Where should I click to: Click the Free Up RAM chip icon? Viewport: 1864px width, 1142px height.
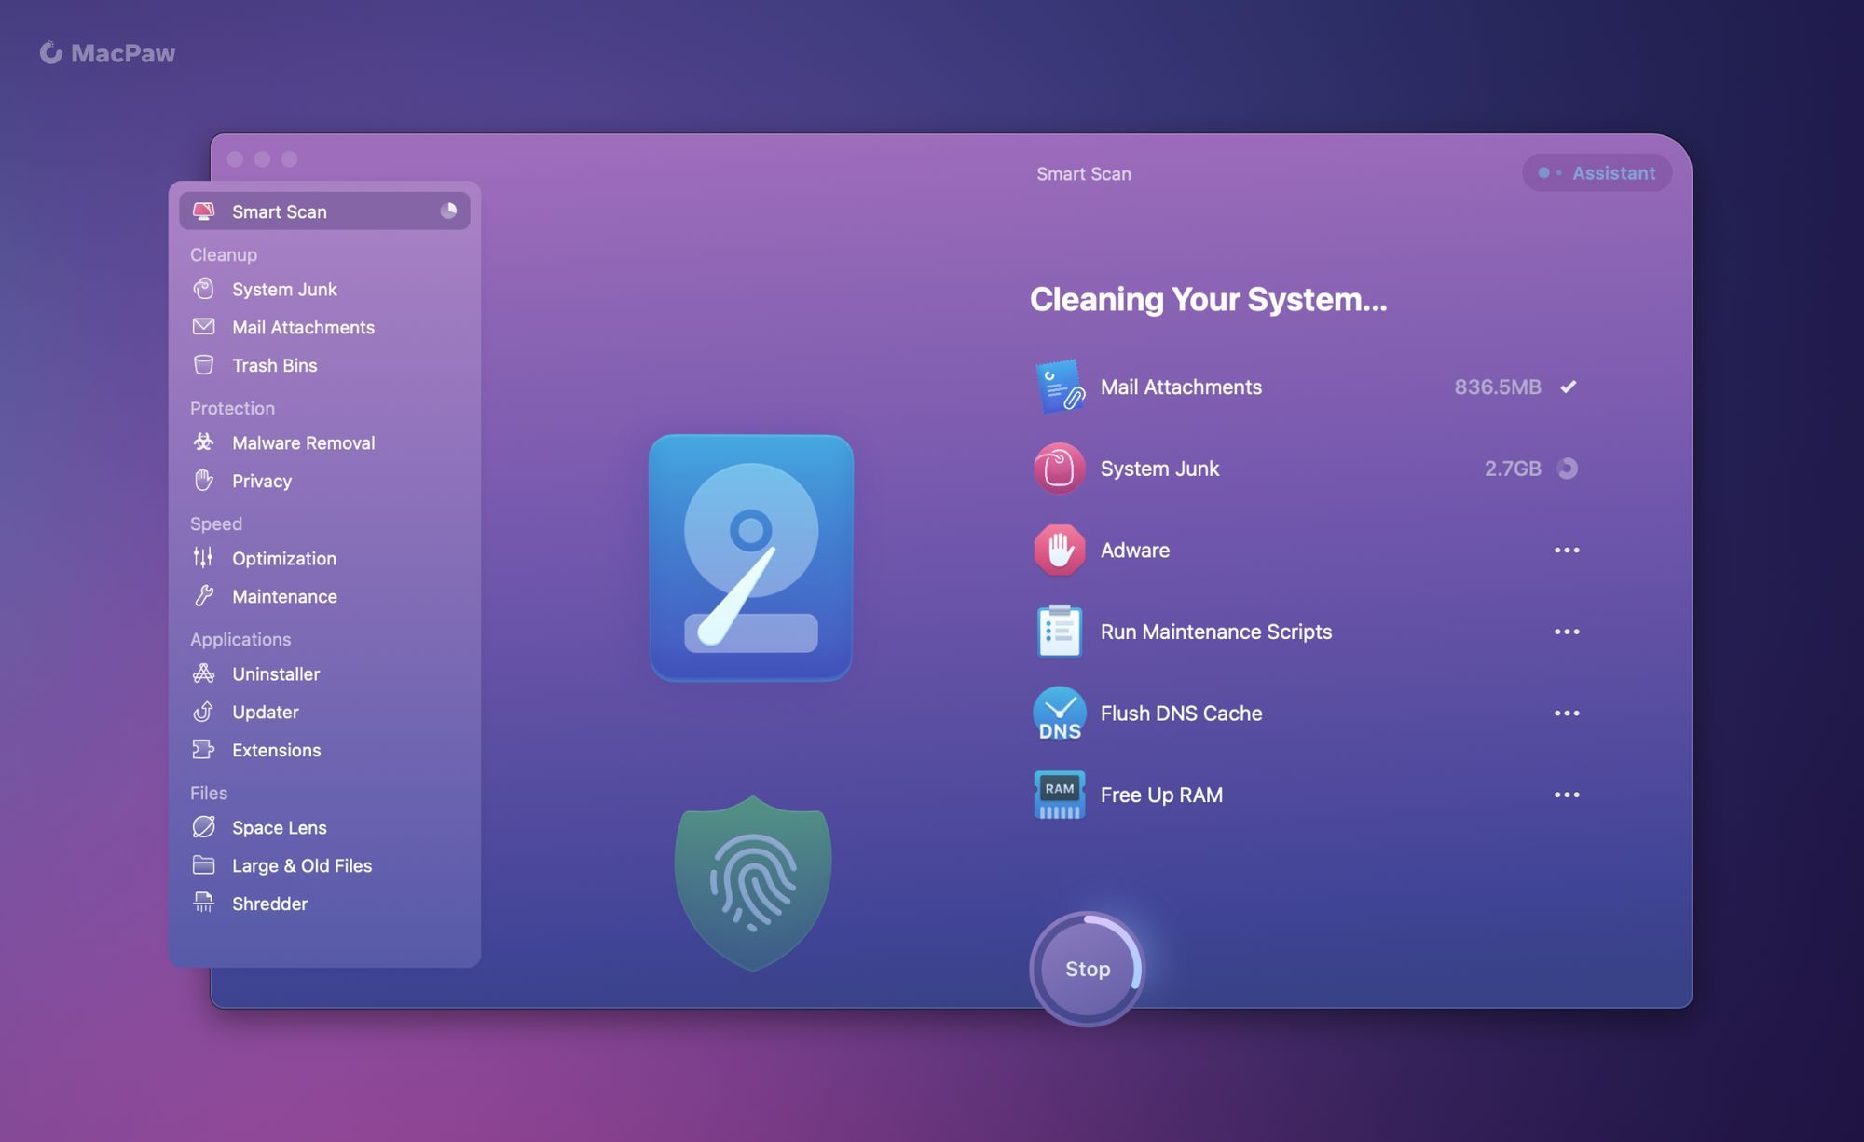pyautogui.click(x=1059, y=795)
